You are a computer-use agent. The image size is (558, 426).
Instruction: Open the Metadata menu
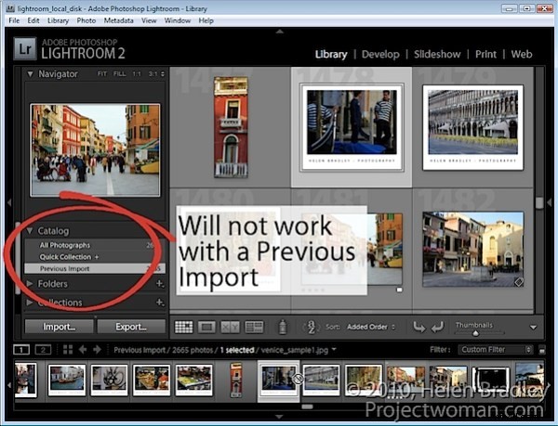[118, 20]
